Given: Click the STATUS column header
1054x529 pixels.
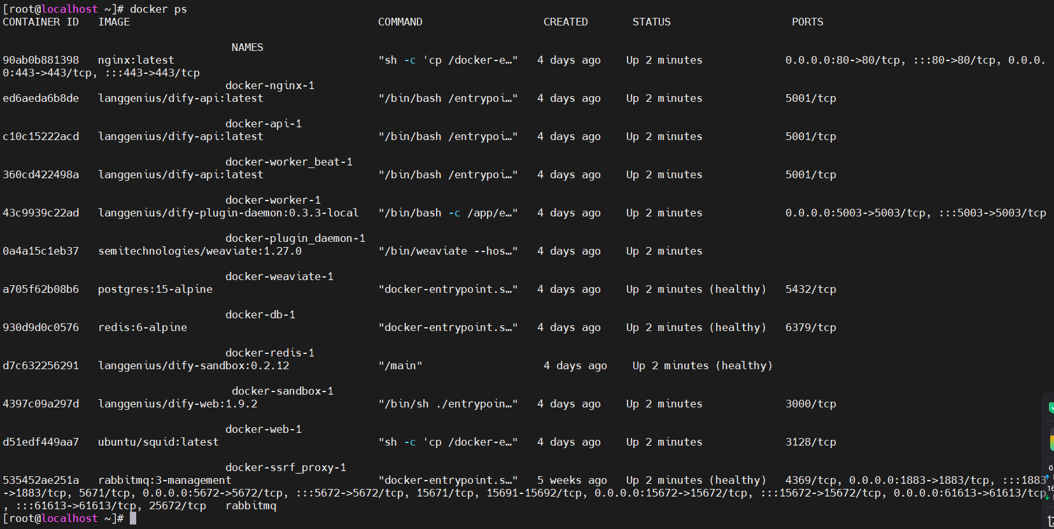Looking at the screenshot, I should 652,22.
